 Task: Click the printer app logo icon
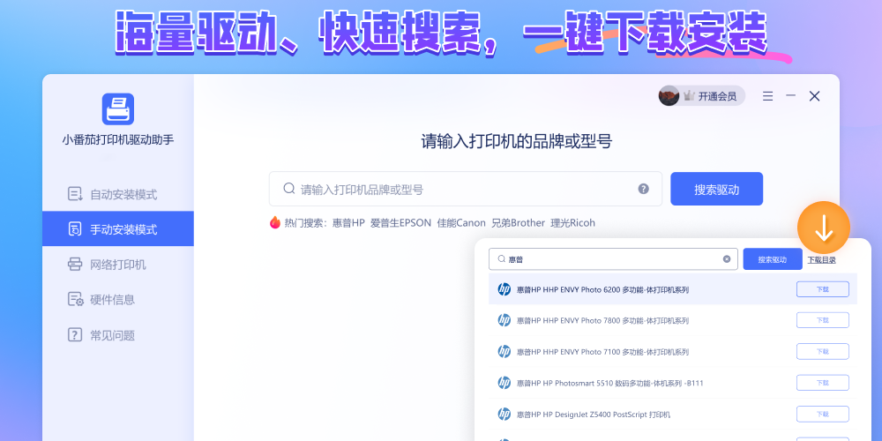[118, 109]
